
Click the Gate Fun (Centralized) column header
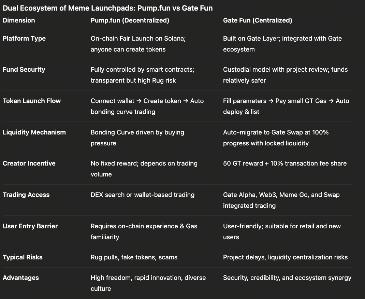258,20
